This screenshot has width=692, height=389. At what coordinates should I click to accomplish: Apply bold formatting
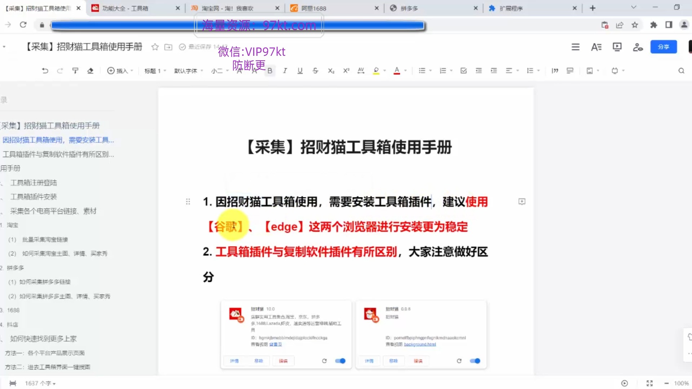(x=270, y=71)
